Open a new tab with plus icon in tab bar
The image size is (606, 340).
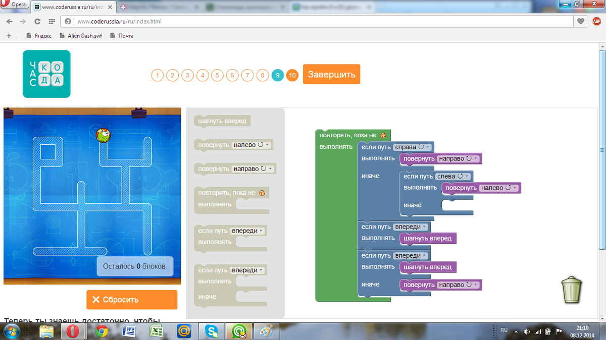coord(123,8)
